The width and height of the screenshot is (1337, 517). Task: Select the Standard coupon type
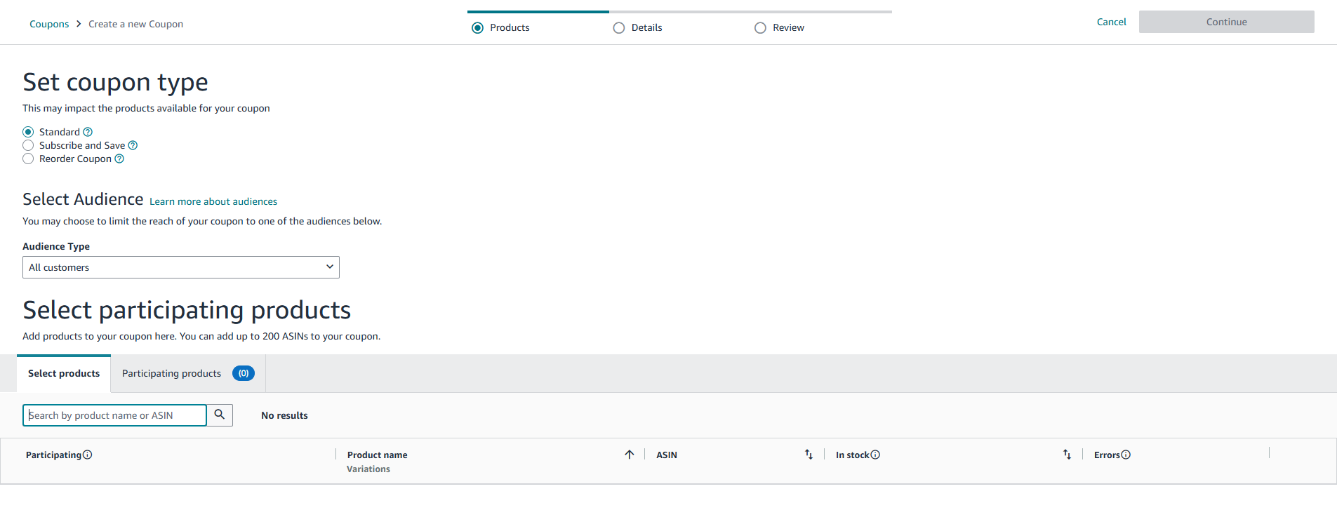[28, 132]
